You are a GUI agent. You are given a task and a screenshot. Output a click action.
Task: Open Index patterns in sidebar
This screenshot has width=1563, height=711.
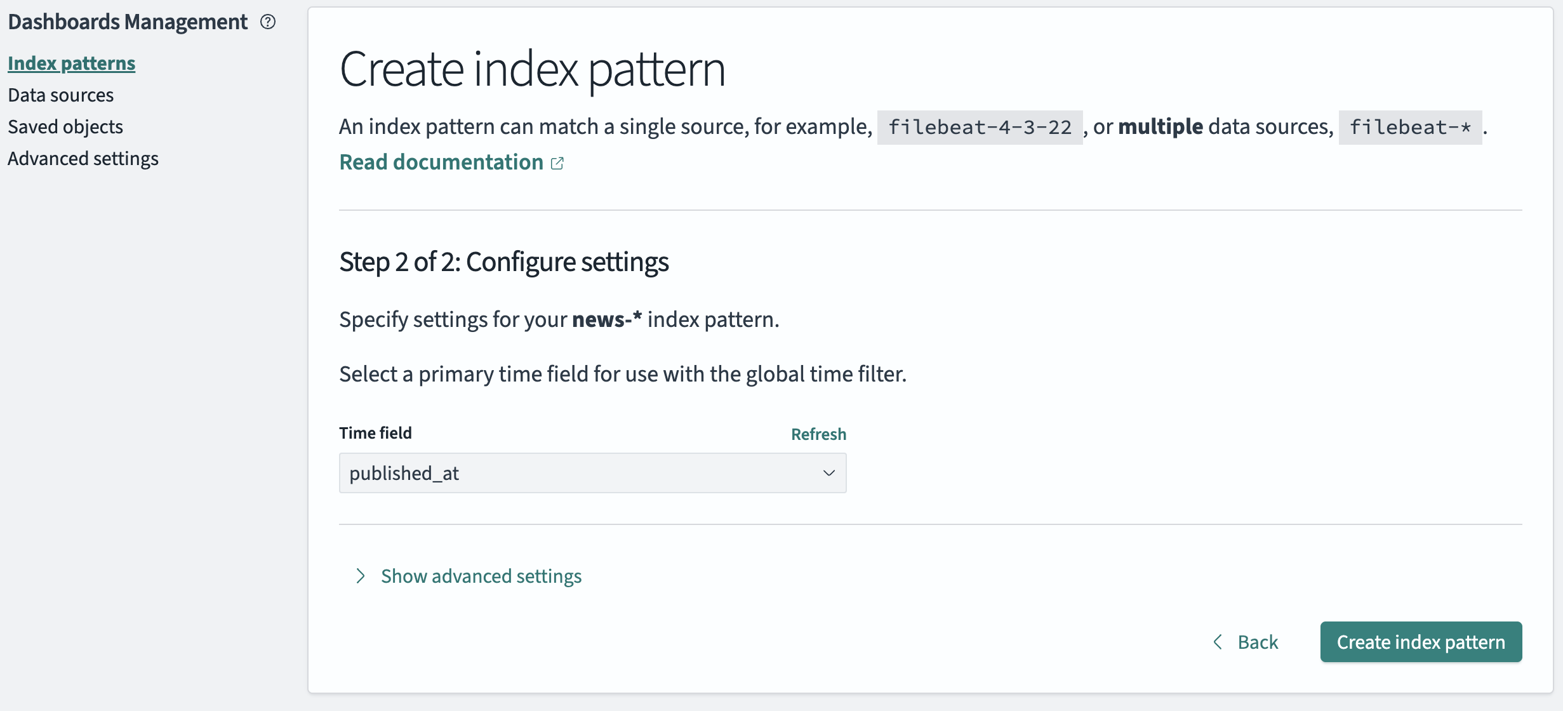tap(71, 63)
